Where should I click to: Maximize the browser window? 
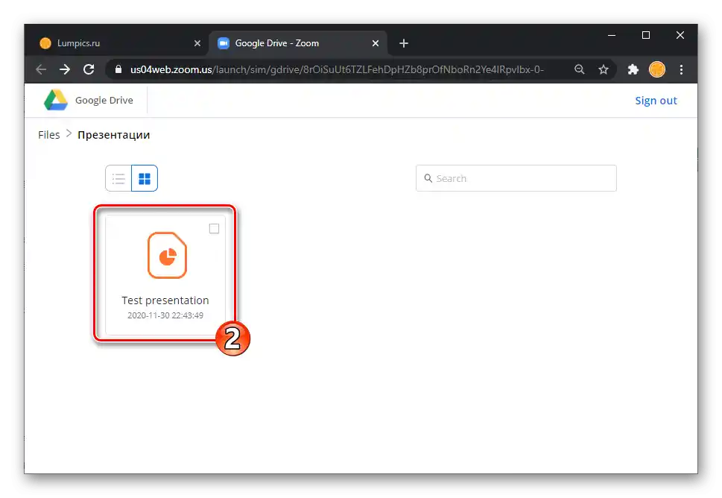pyautogui.click(x=646, y=36)
